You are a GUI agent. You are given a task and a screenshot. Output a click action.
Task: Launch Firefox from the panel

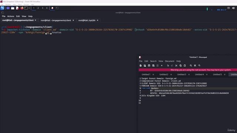pos(22,8)
